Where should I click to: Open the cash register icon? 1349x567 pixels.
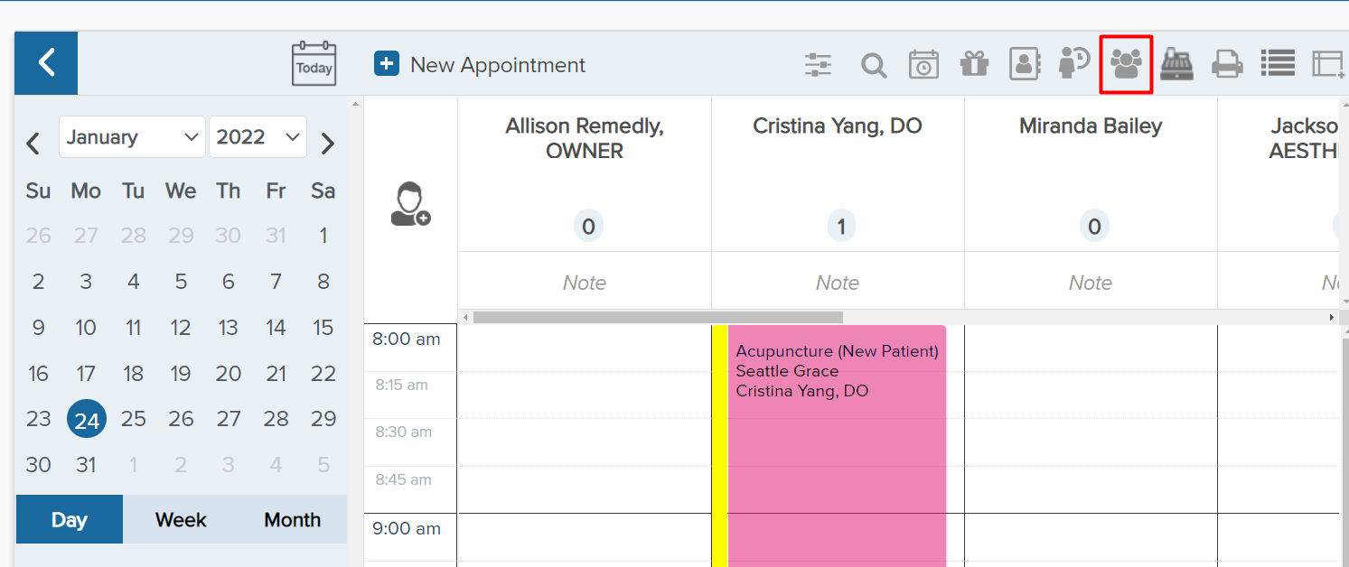1176,64
